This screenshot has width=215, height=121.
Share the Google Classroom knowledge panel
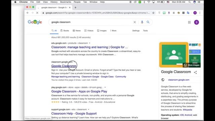(x=195, y=72)
